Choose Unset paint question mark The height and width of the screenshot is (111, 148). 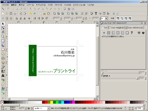pyautogui.click(x=132, y=33)
